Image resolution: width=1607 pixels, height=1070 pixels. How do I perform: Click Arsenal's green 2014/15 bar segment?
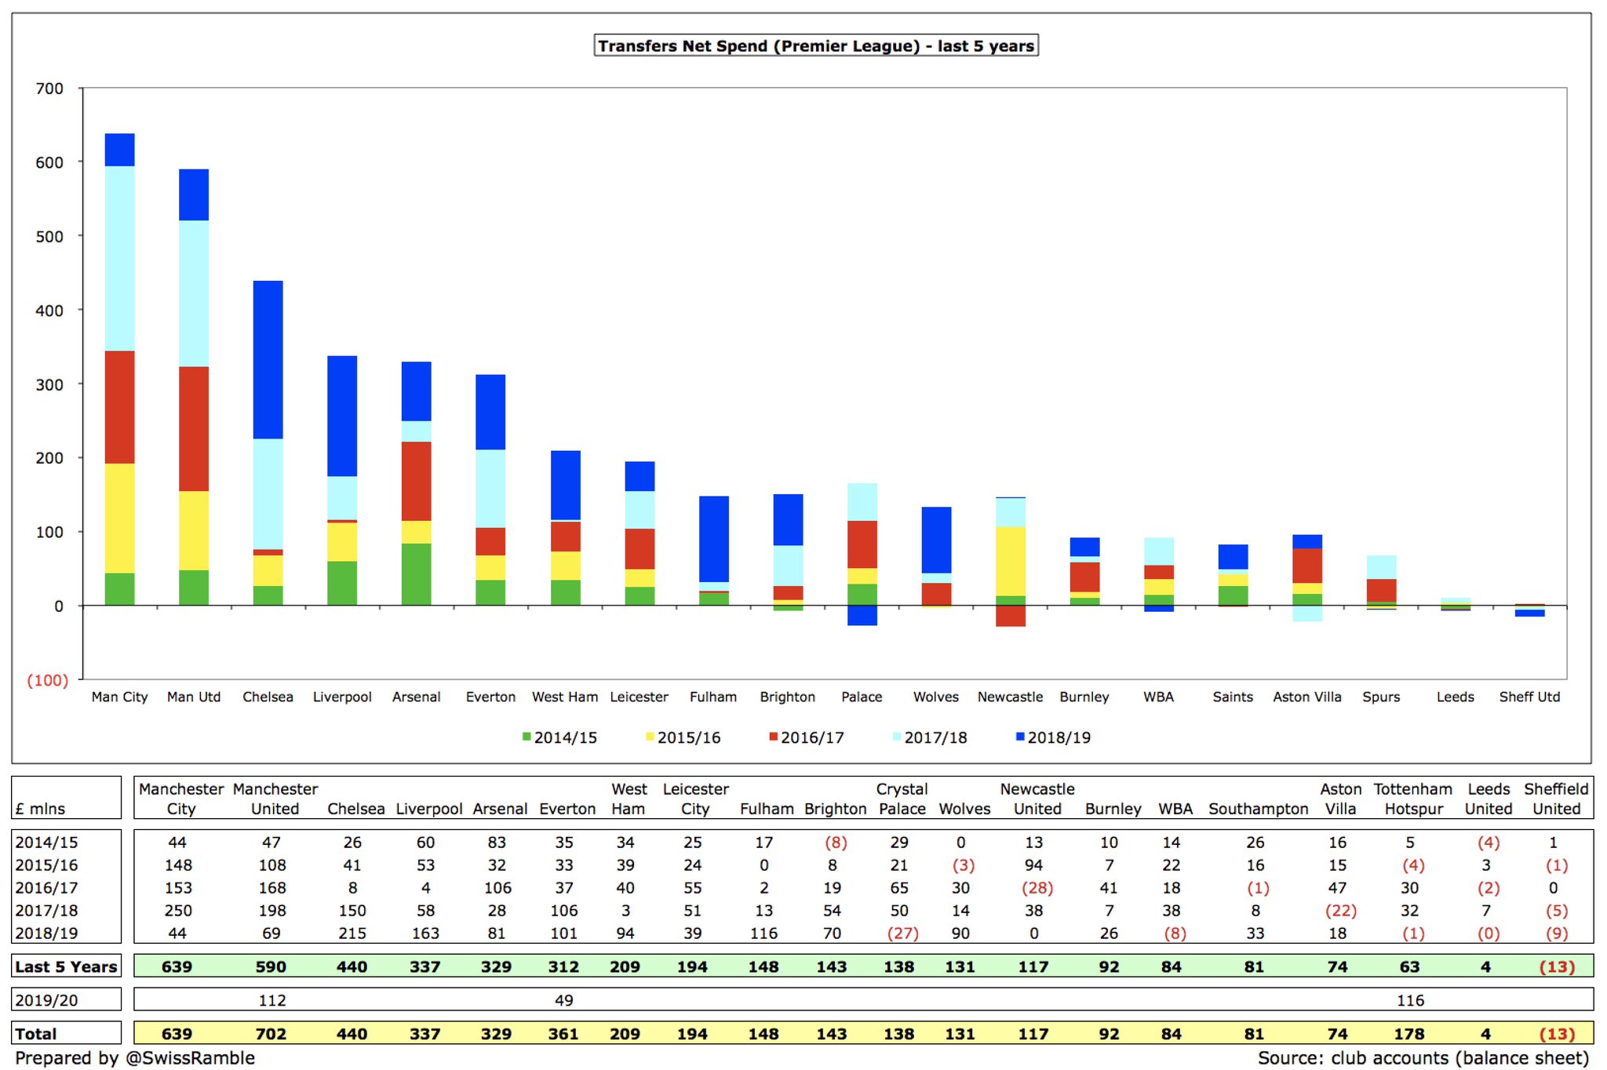417,574
